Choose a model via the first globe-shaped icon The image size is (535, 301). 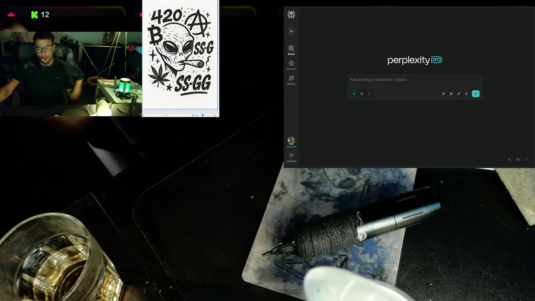click(x=443, y=94)
